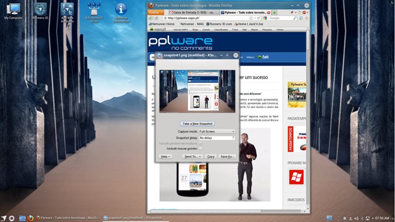
Task: Adjust the Snapshot delay spinner arrows
Action: [x=233, y=138]
